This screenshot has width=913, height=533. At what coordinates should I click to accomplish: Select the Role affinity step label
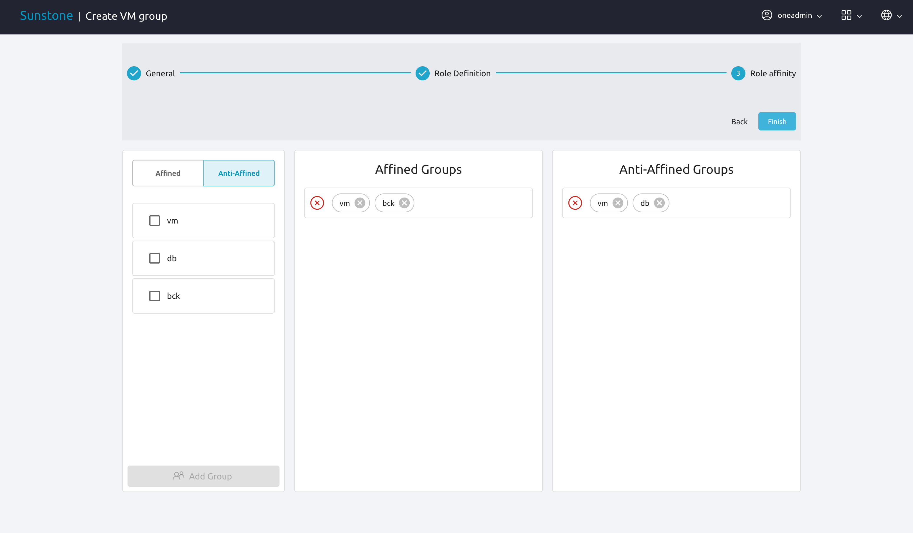[x=773, y=74]
